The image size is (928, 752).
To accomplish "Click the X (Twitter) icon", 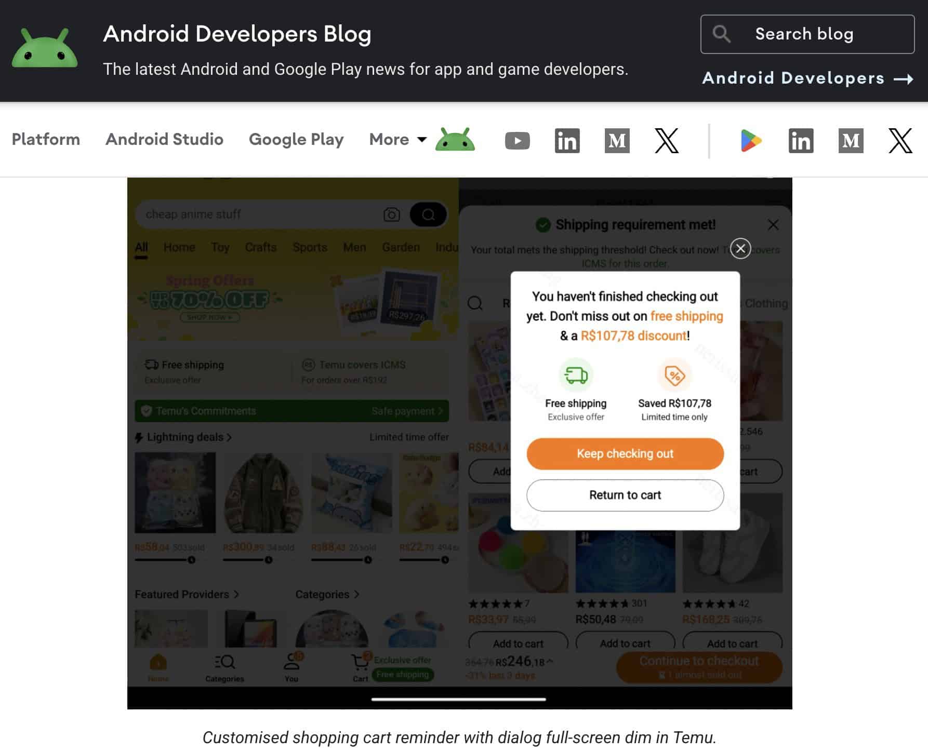I will point(667,140).
